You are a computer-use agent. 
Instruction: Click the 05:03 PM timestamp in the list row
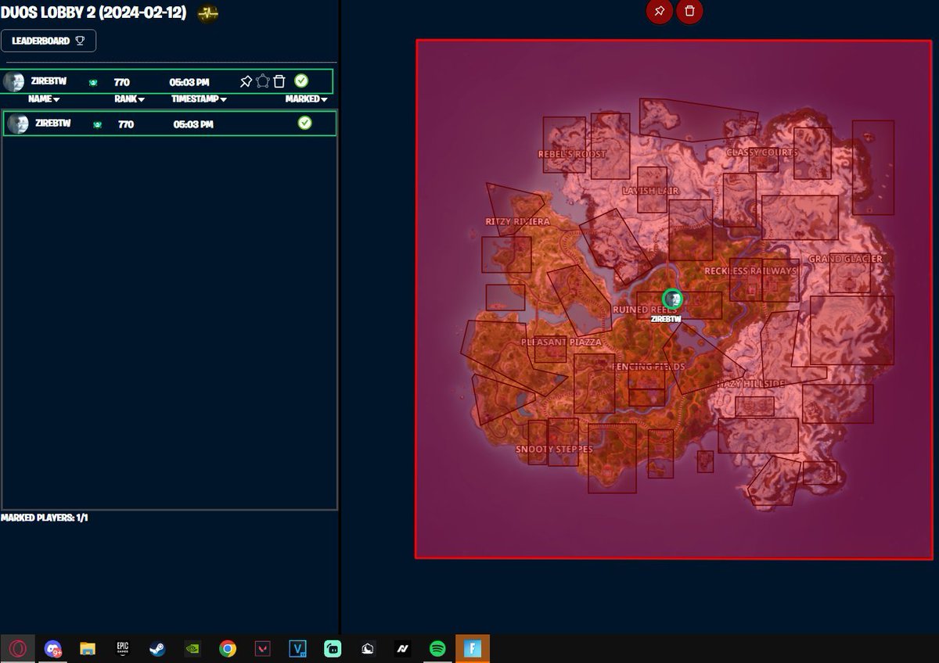193,124
